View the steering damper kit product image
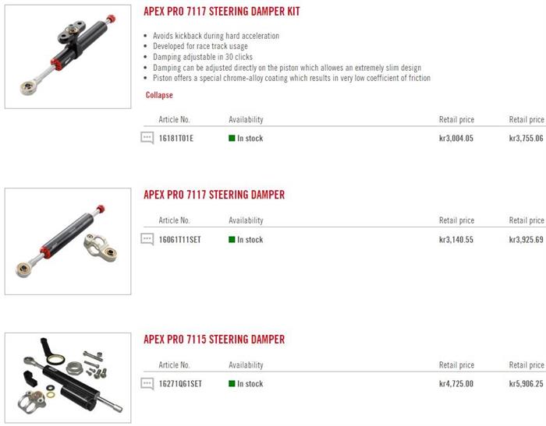Screen dimensions: 546x426 tap(68, 56)
